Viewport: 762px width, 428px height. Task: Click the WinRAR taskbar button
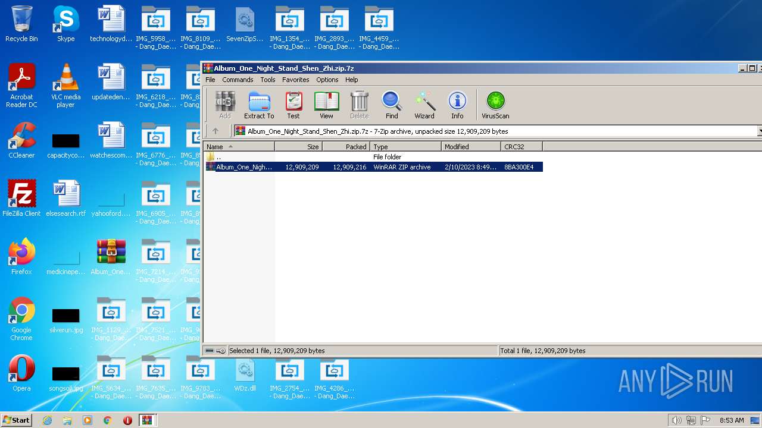(x=146, y=420)
